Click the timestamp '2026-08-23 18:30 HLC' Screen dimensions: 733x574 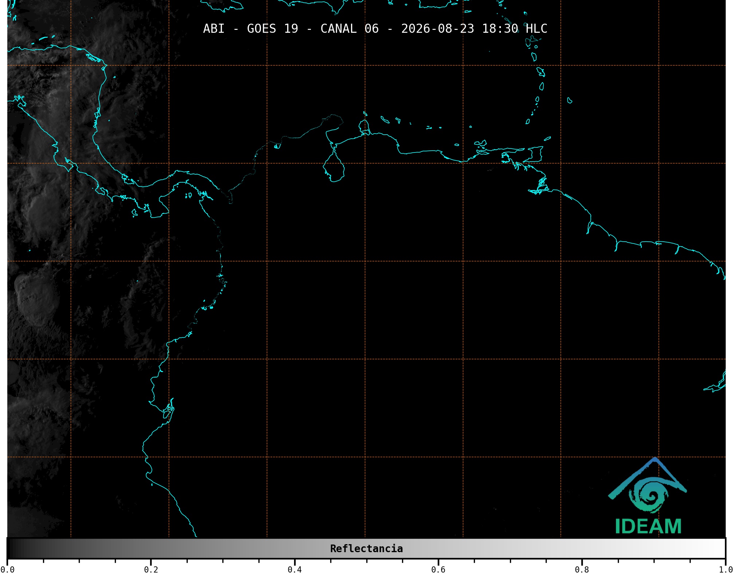[x=474, y=29]
